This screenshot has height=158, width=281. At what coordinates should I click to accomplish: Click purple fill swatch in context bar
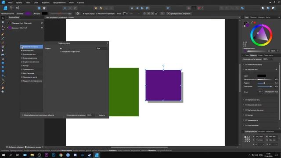pyautogui.click(x=28, y=14)
